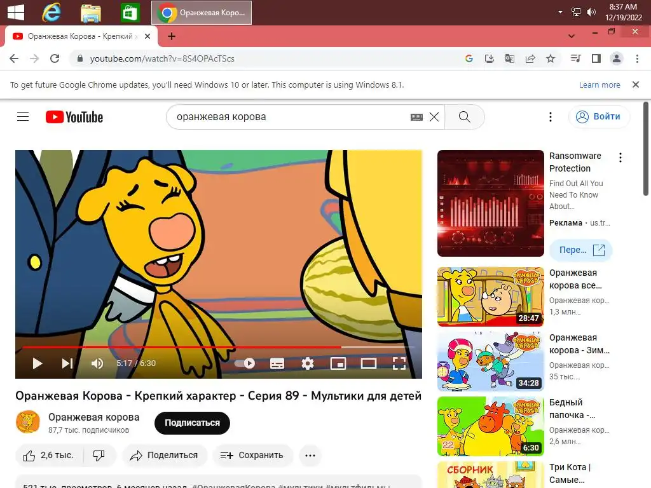This screenshot has height=488, width=651.
Task: Open Оранжевая корова channel avatar
Action: [x=28, y=422]
